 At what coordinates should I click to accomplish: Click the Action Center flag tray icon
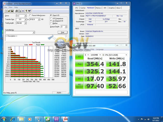pos(142,119)
